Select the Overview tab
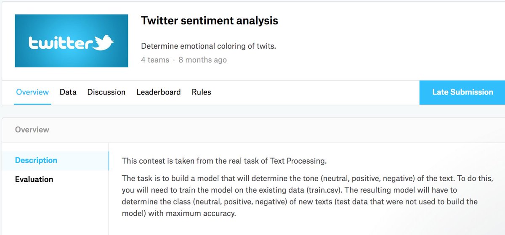The image size is (505, 235). click(32, 92)
